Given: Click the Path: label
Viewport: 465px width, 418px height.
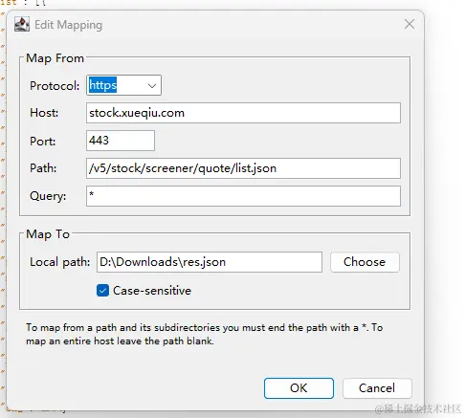Looking at the screenshot, I should pyautogui.click(x=43, y=168).
